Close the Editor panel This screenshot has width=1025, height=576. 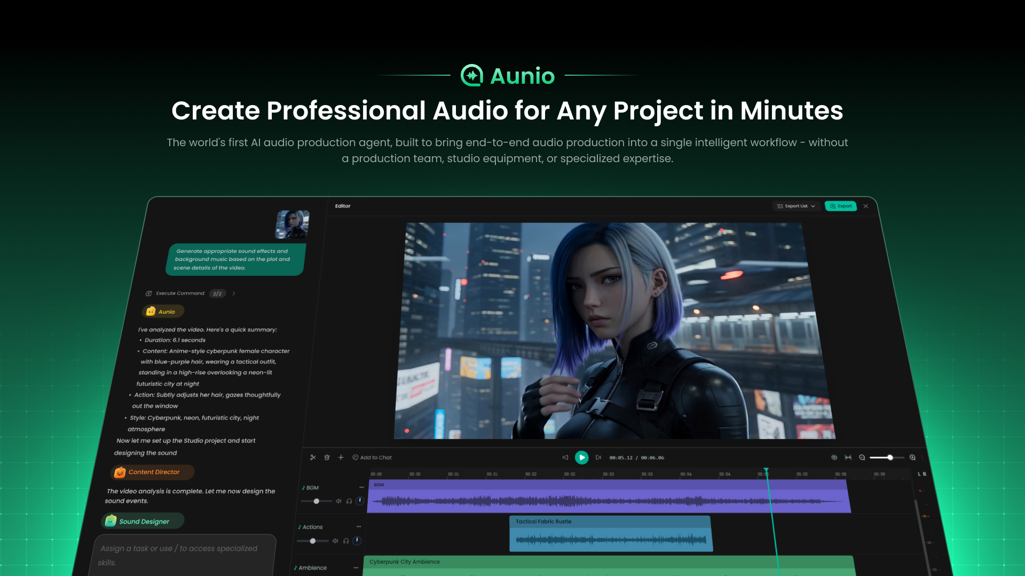click(x=866, y=206)
